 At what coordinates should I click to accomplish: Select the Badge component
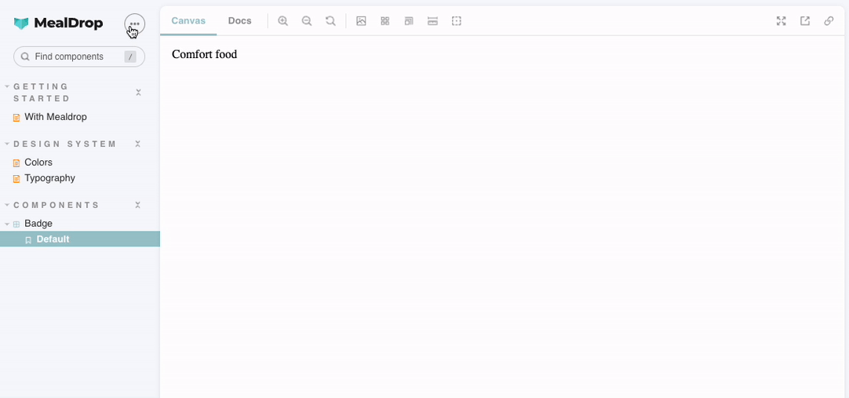[x=38, y=224]
